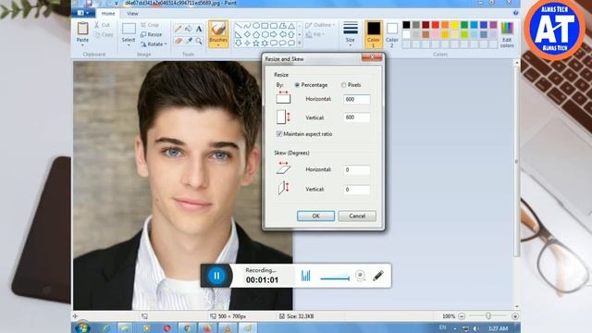Choose the red color swatch
This screenshot has width=592, height=333.
point(436,25)
